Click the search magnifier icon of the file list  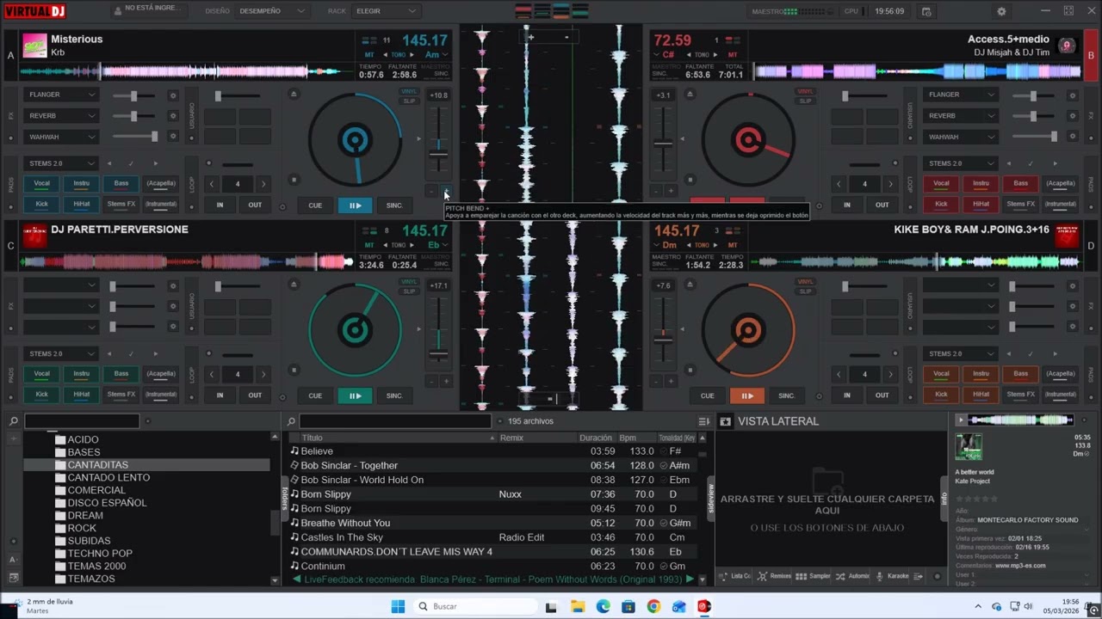tap(292, 421)
